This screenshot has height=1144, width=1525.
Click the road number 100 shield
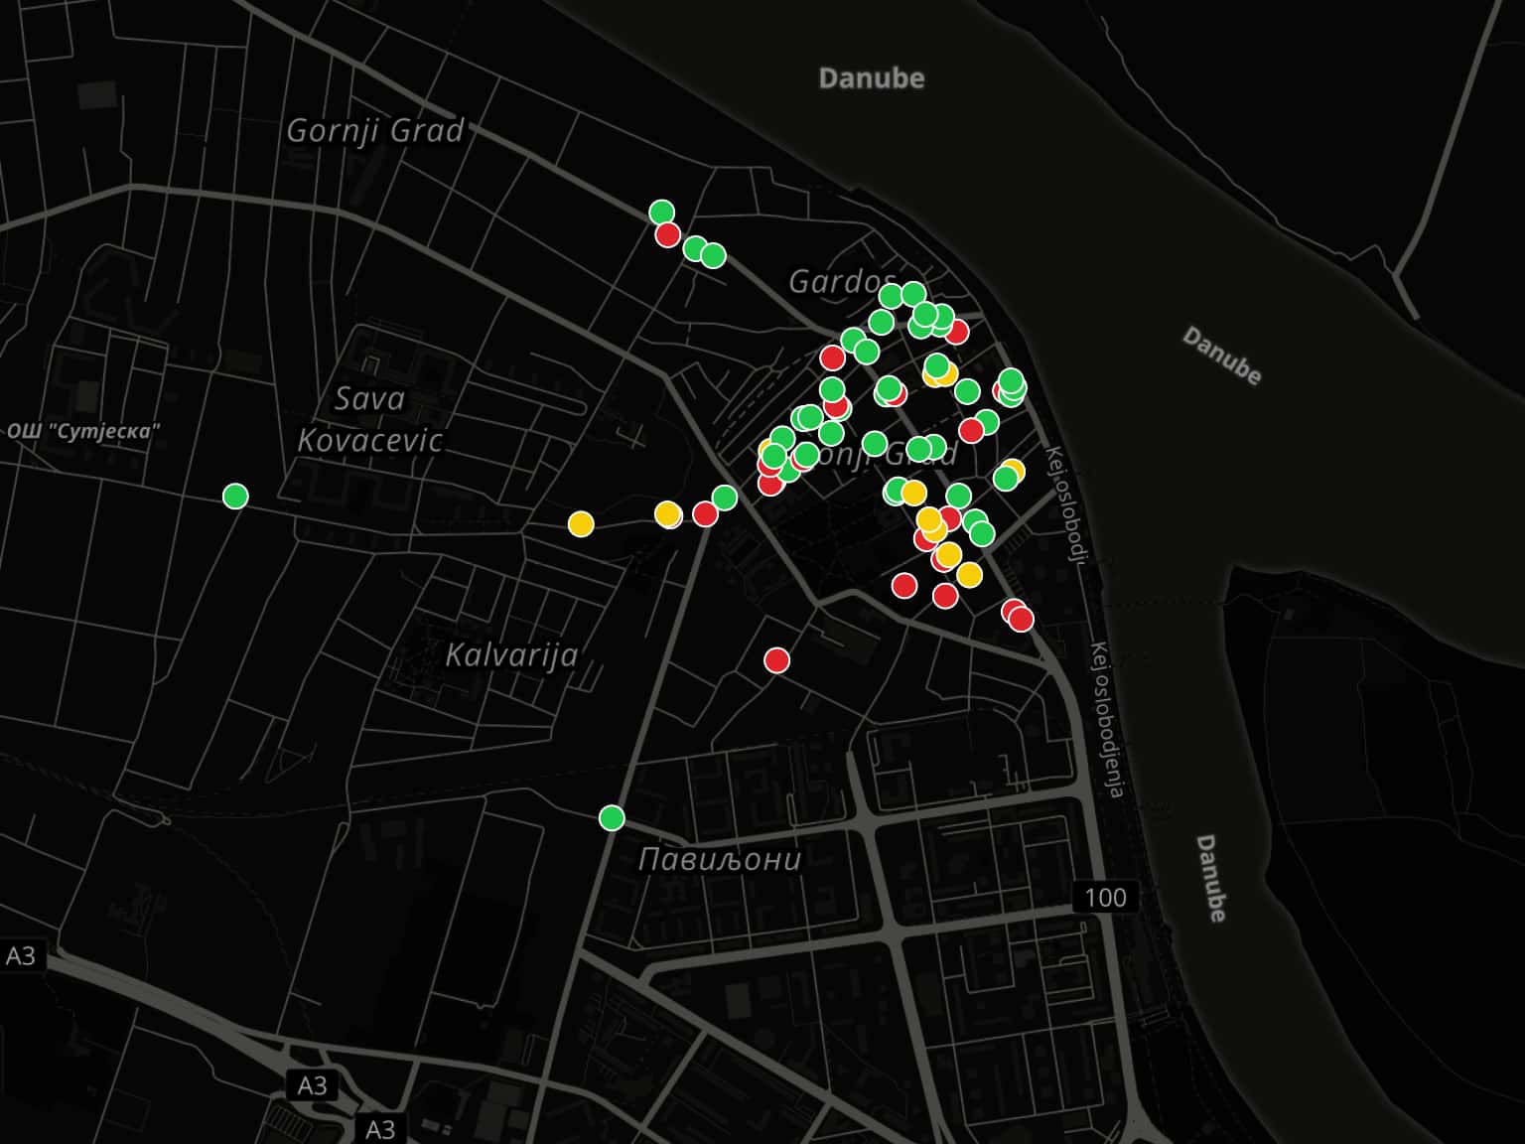coord(1105,898)
